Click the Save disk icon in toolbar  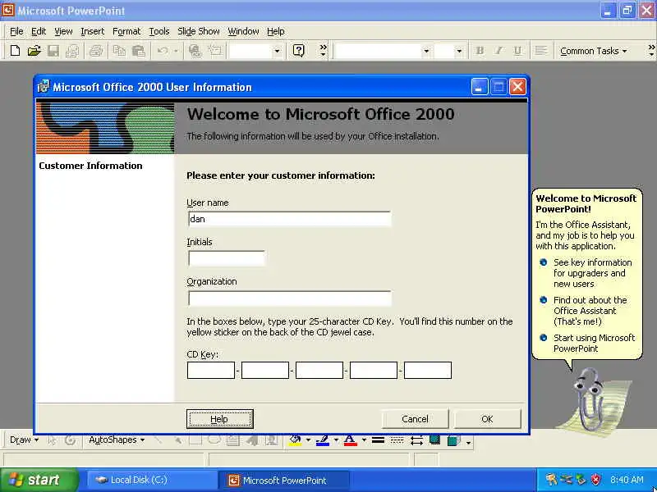click(53, 51)
